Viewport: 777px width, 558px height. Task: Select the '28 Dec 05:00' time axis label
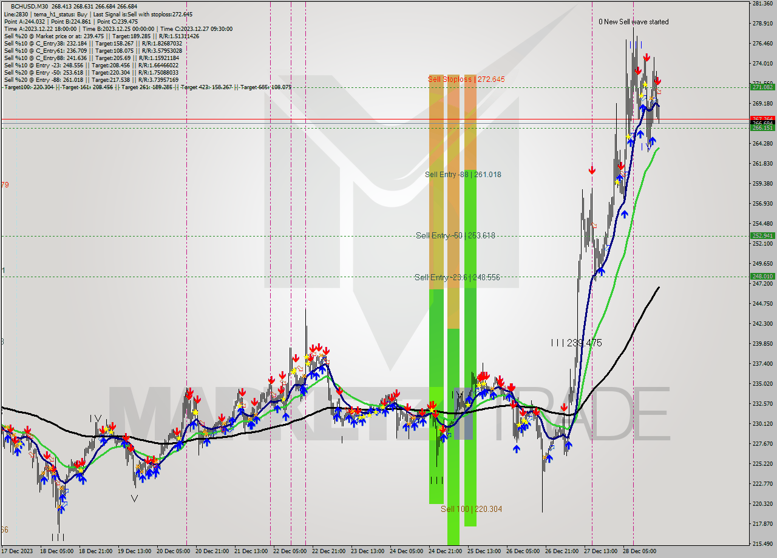[640, 552]
